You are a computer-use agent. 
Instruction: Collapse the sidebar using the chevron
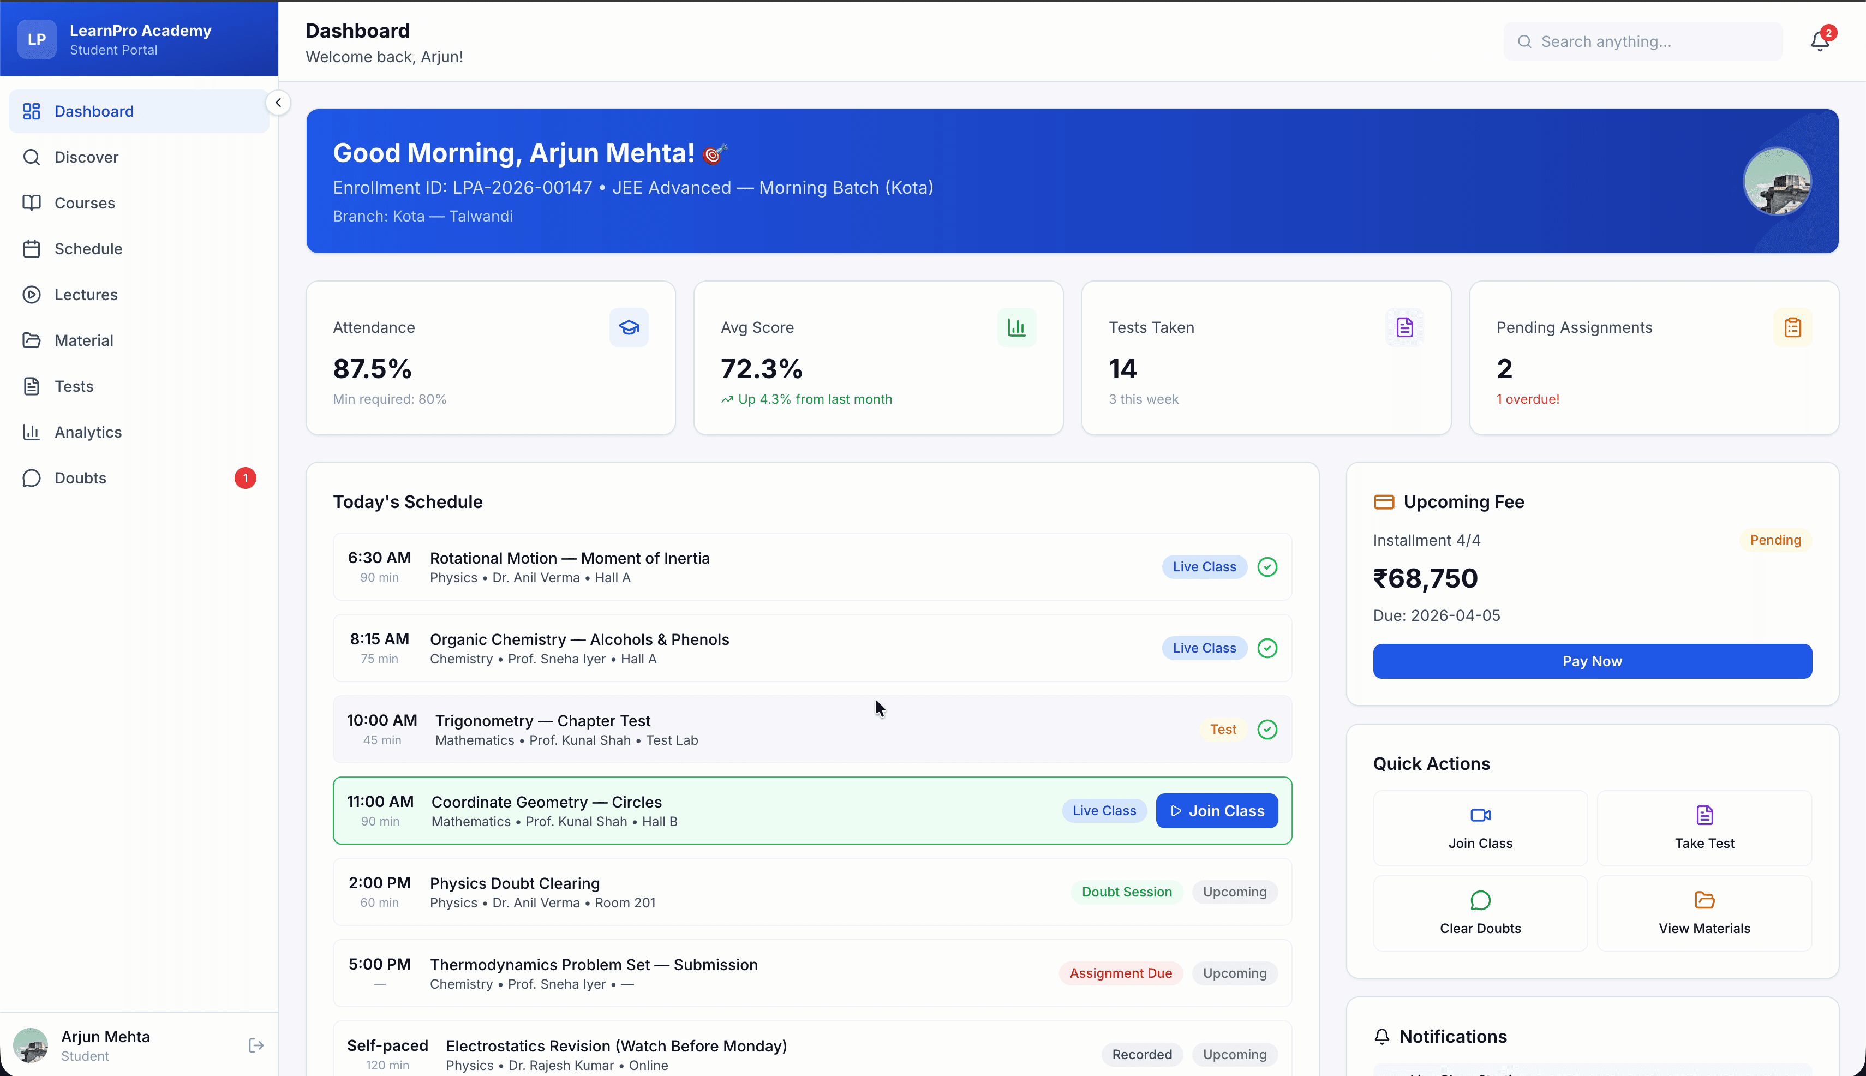279,103
